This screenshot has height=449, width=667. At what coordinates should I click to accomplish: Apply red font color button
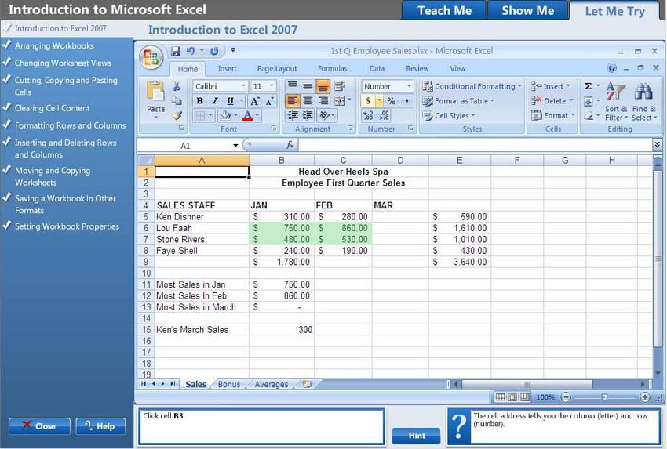coord(247,115)
